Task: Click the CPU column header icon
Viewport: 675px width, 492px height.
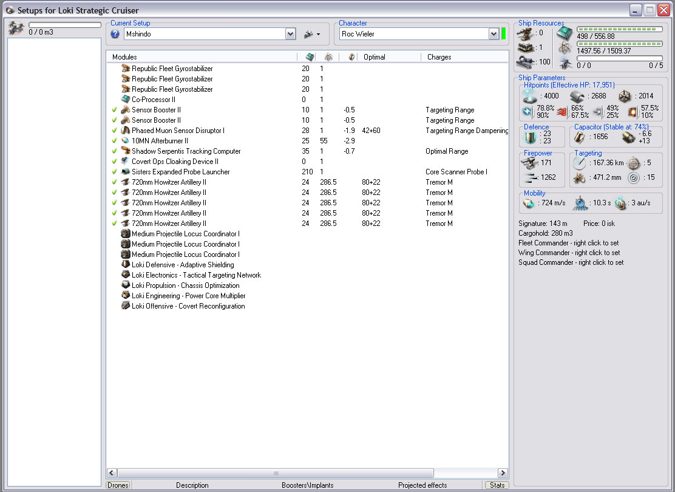Action: 310,57
